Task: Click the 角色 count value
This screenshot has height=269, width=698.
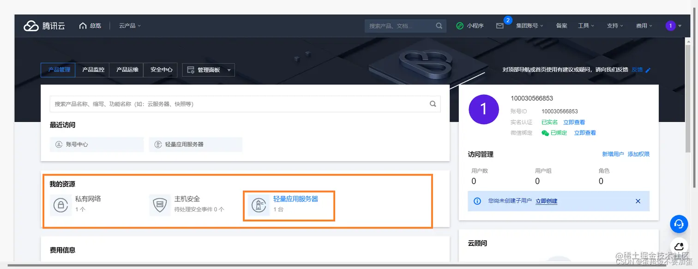Action: [x=601, y=181]
